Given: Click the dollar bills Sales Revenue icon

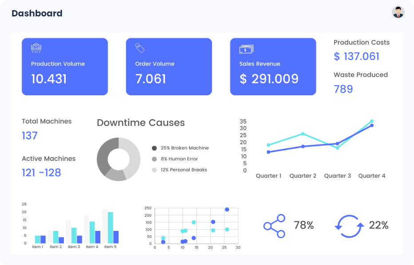Looking at the screenshot, I should pos(246,49).
